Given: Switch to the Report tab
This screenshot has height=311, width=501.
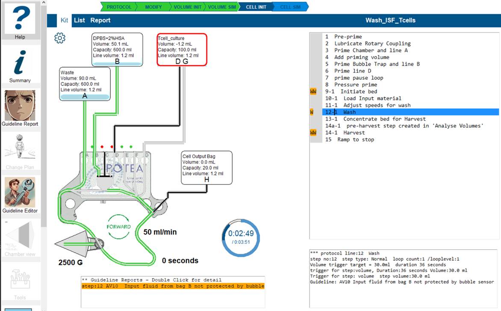Looking at the screenshot, I should pos(100,20).
